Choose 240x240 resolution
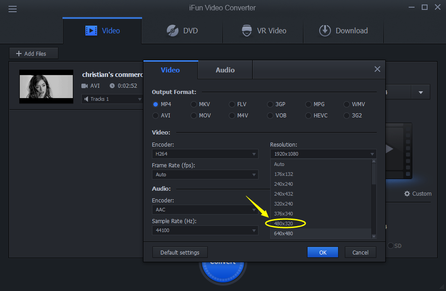The image size is (446, 291). point(321,184)
